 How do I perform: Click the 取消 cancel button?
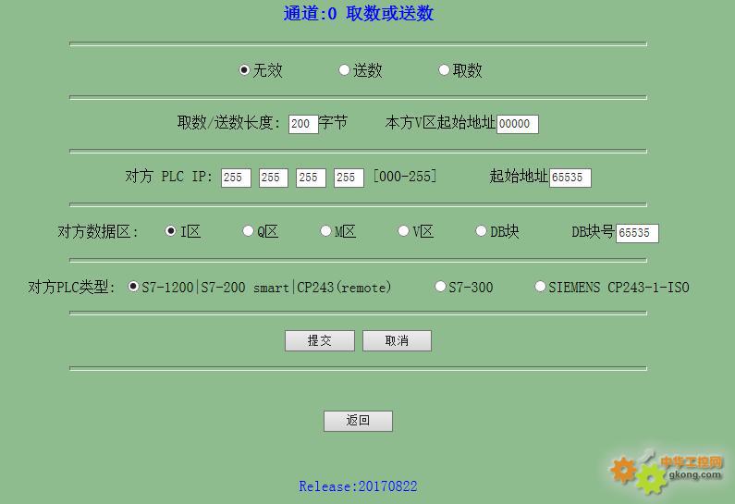tap(397, 341)
